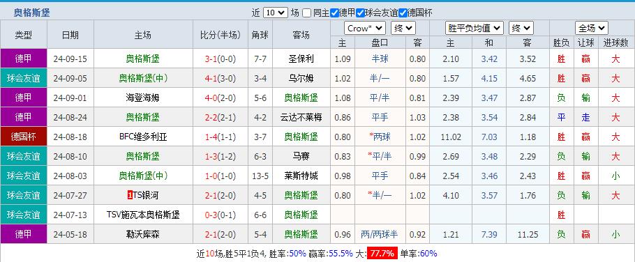
Task: Click score 4-1(3-0) against 乌尔姆
Action: [x=221, y=79]
